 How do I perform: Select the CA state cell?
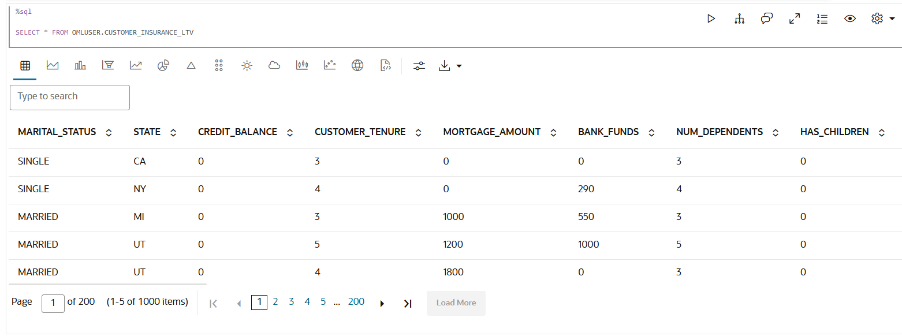pyautogui.click(x=140, y=161)
